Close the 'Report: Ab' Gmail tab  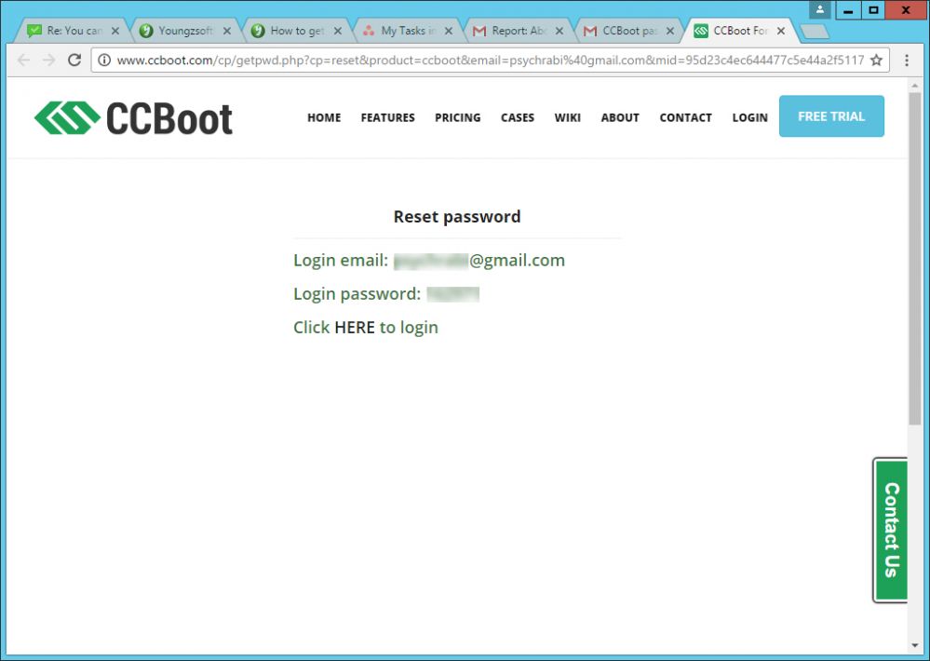click(x=559, y=31)
